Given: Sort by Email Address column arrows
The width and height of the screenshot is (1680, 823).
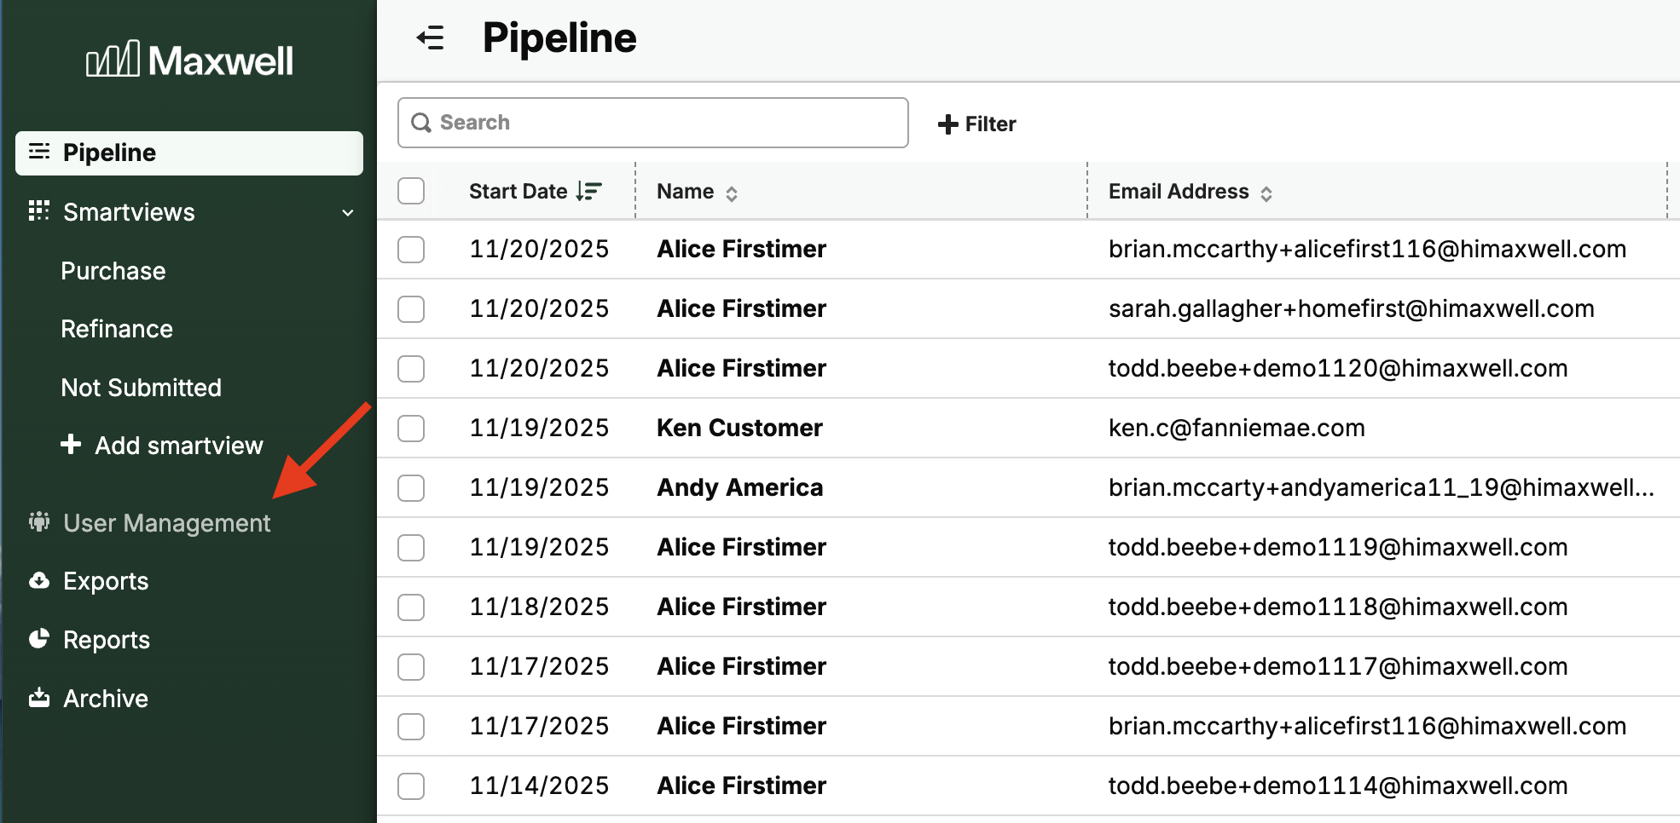Looking at the screenshot, I should tap(1266, 193).
